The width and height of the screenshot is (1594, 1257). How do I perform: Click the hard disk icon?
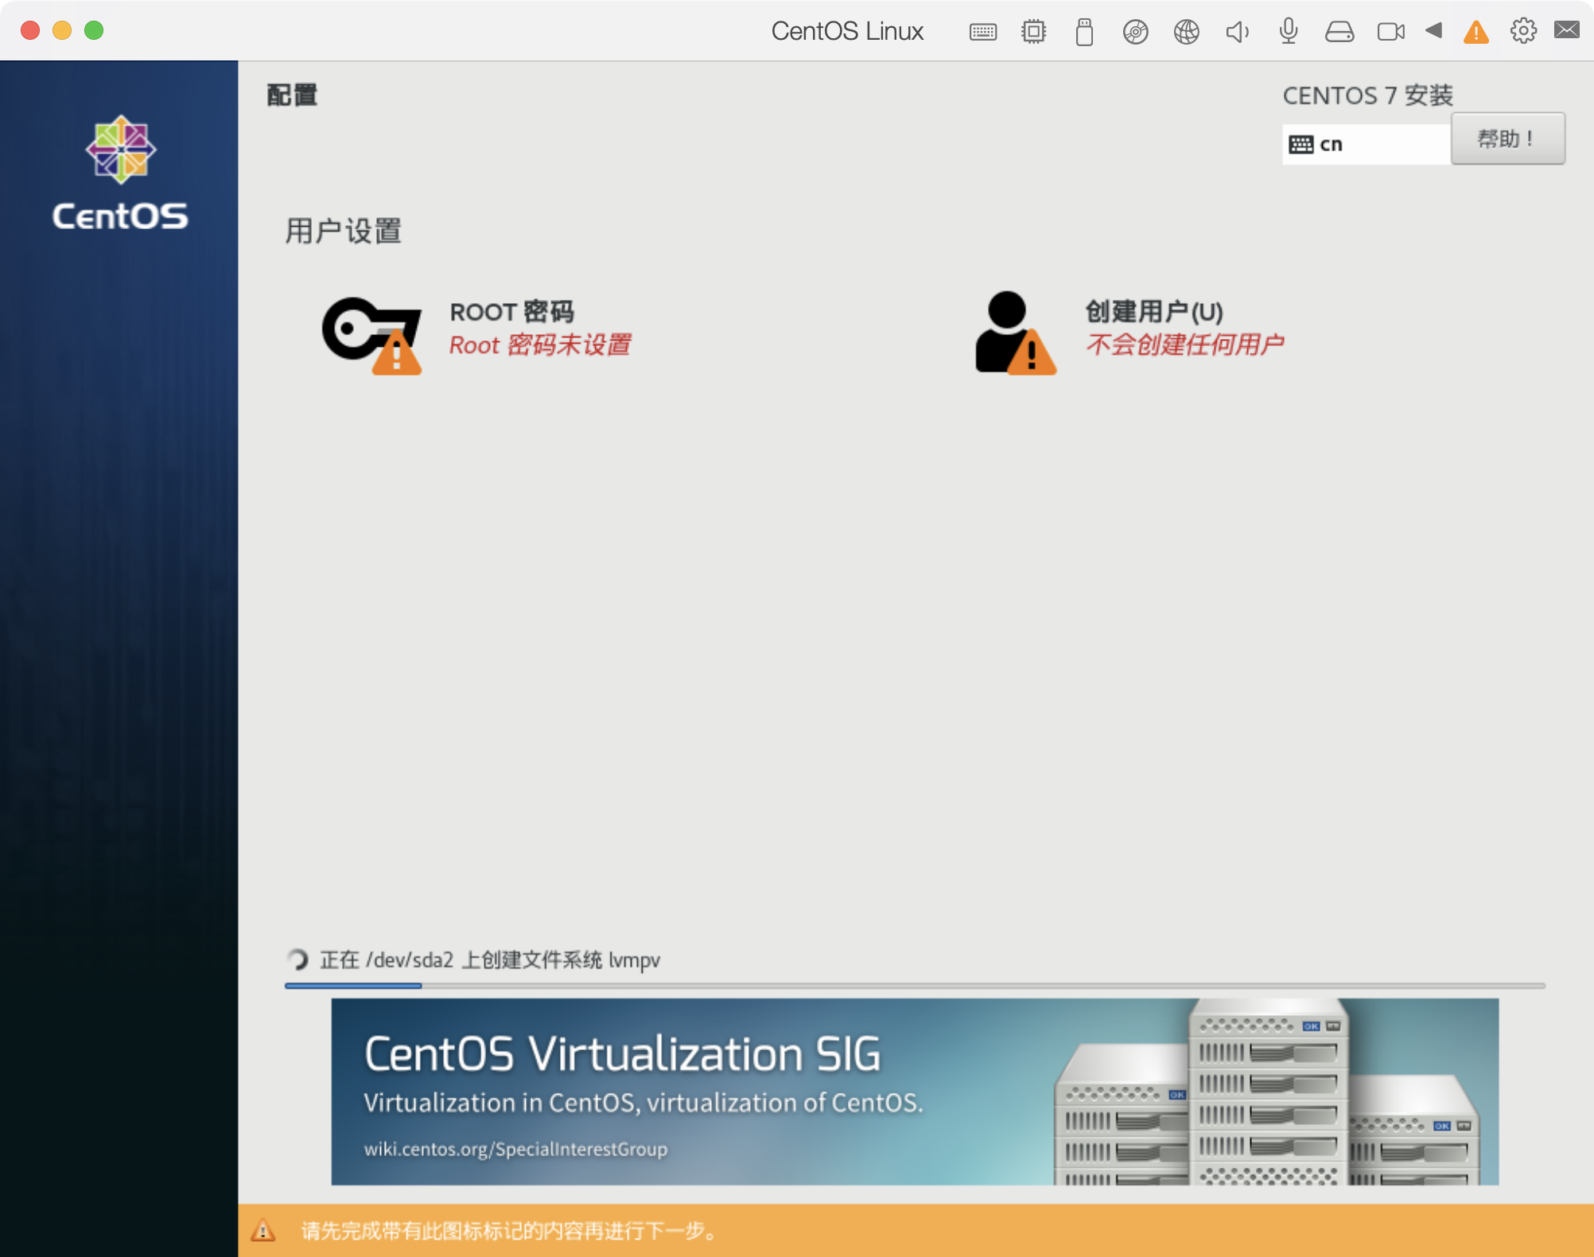coord(1339,31)
